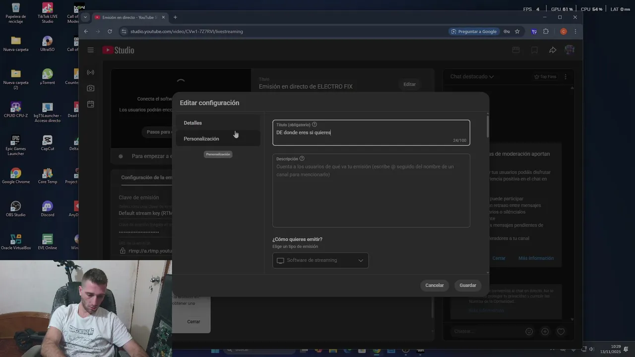This screenshot has height=357, width=635.
Task: Reload the page in Chrome
Action: point(110,31)
